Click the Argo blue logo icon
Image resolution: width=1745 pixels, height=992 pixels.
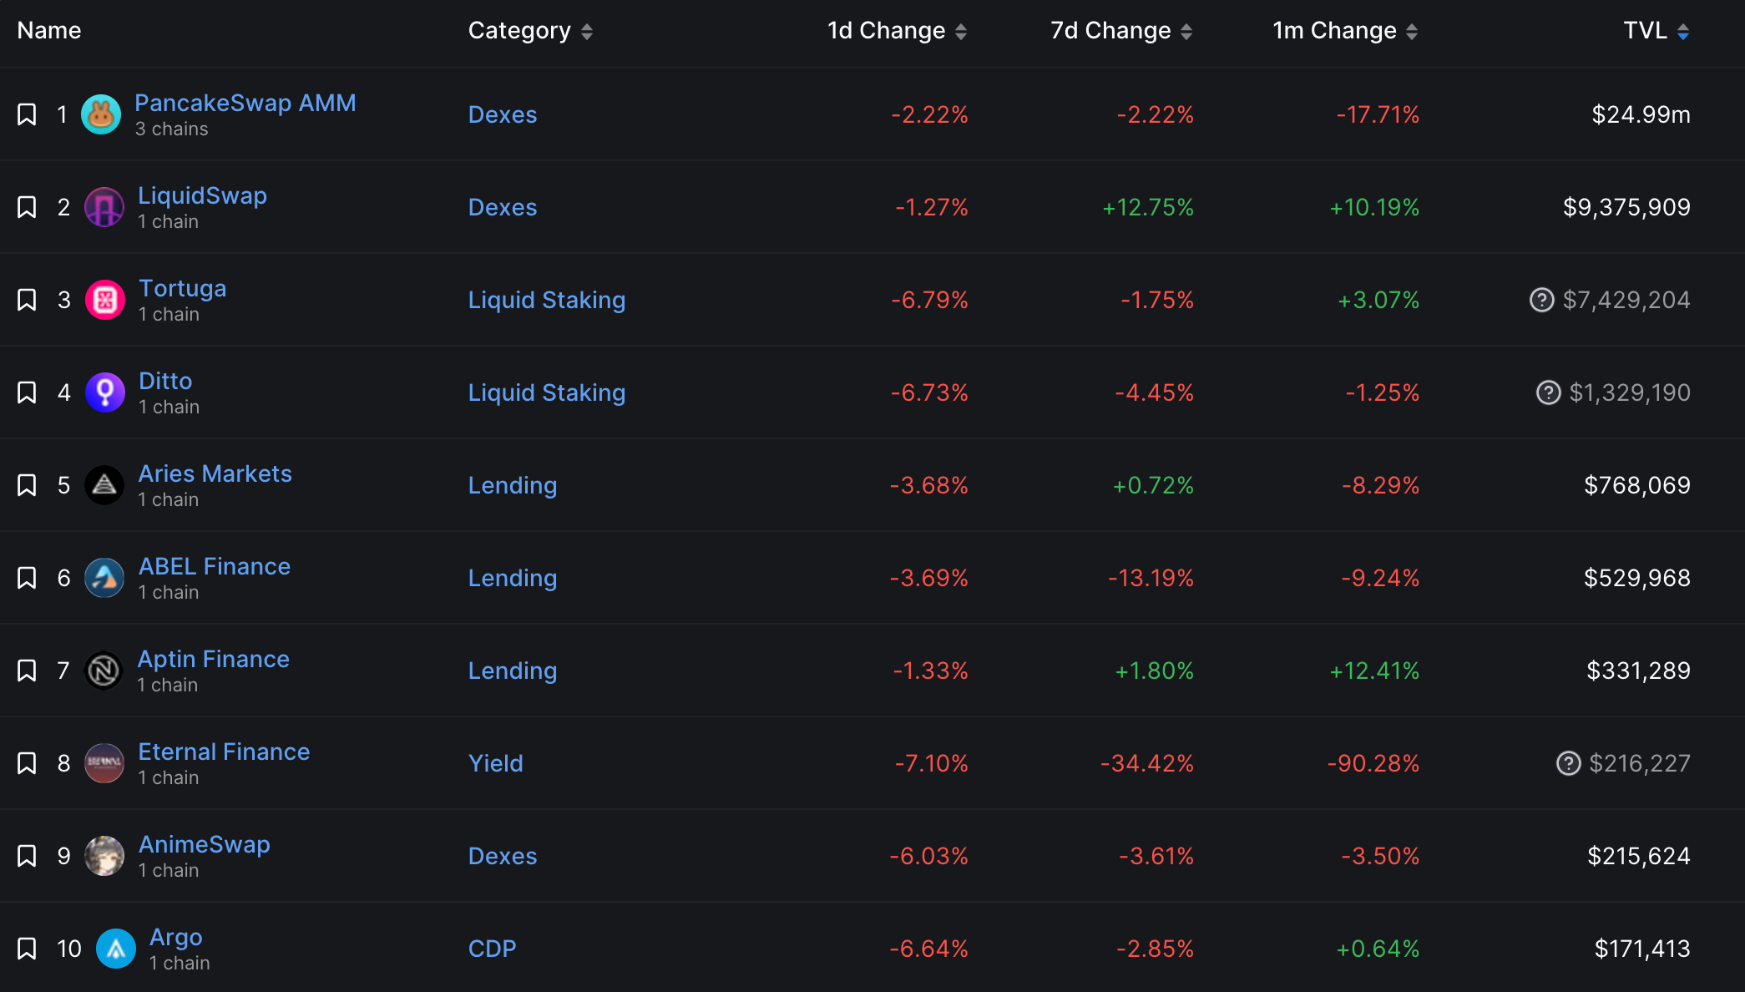116,949
